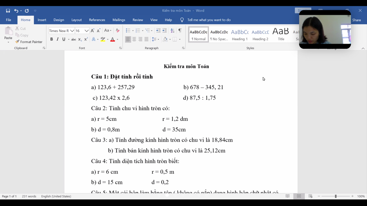Apply multilevel list
This screenshot has width=367, height=206.
[x=148, y=31]
